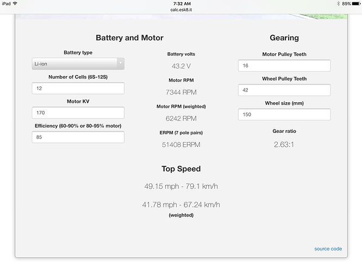Click the Number of Cells input field

(x=78, y=88)
